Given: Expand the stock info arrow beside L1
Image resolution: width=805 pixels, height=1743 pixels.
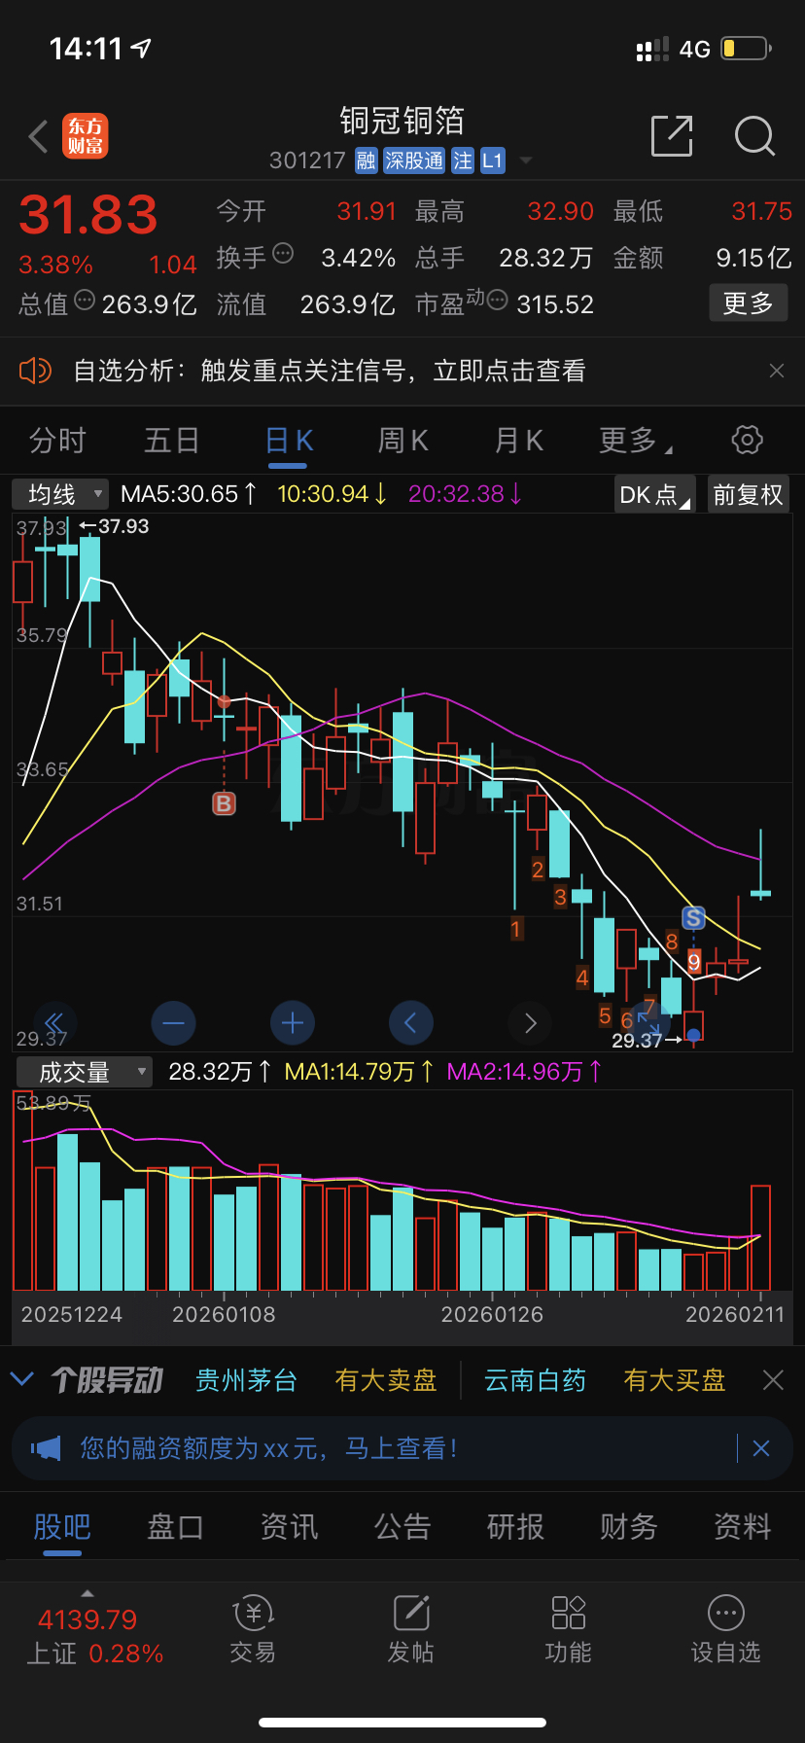Looking at the screenshot, I should coord(526,160).
